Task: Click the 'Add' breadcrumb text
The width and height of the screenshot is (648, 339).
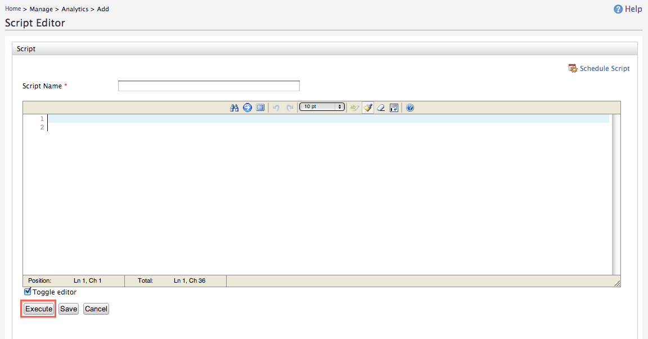Action: [103, 9]
